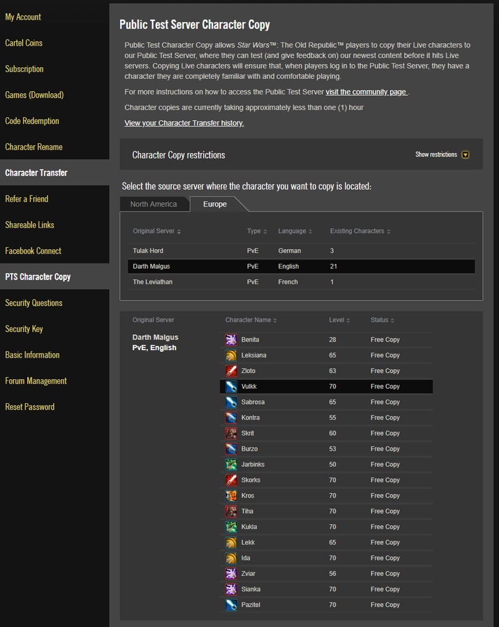This screenshot has height=627, width=499.
Task: Click Zloto's red lightsaber class icon
Action: point(231,371)
